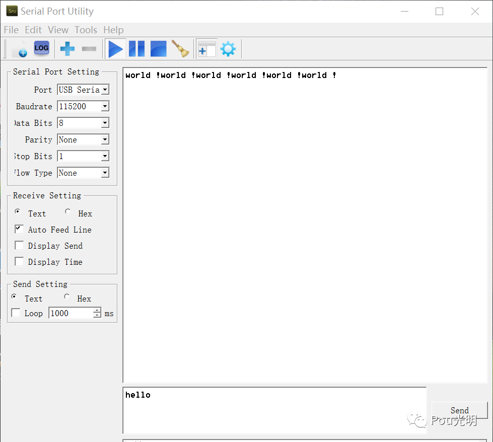
Task: Open the File menu
Action: click(11, 30)
